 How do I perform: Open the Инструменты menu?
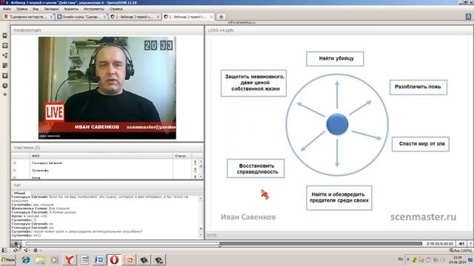(94, 9)
